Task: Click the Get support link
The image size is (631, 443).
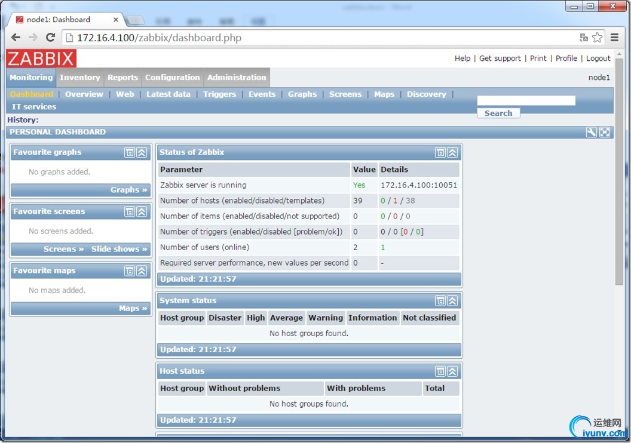Action: (x=500, y=59)
